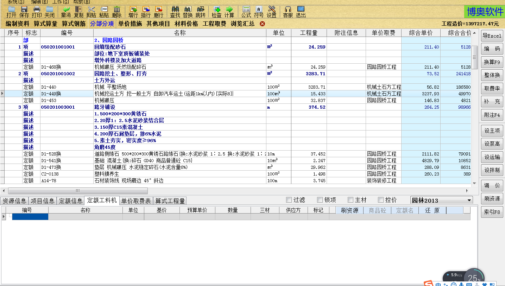505x286 pixels.
Task: Click the horizontal scrollbar thumb of main table
Action: click(x=78, y=191)
